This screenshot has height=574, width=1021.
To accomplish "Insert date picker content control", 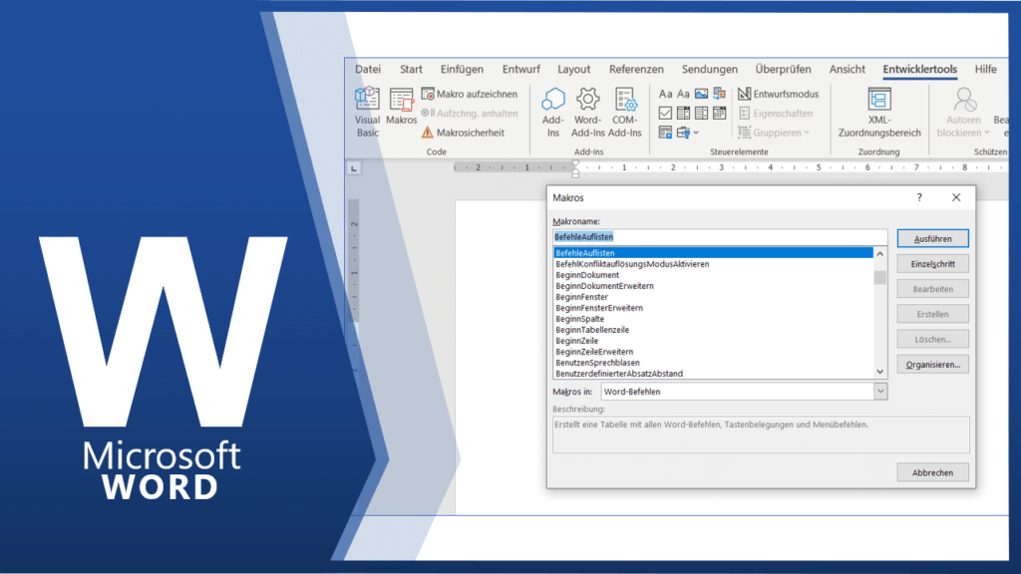I will (720, 114).
